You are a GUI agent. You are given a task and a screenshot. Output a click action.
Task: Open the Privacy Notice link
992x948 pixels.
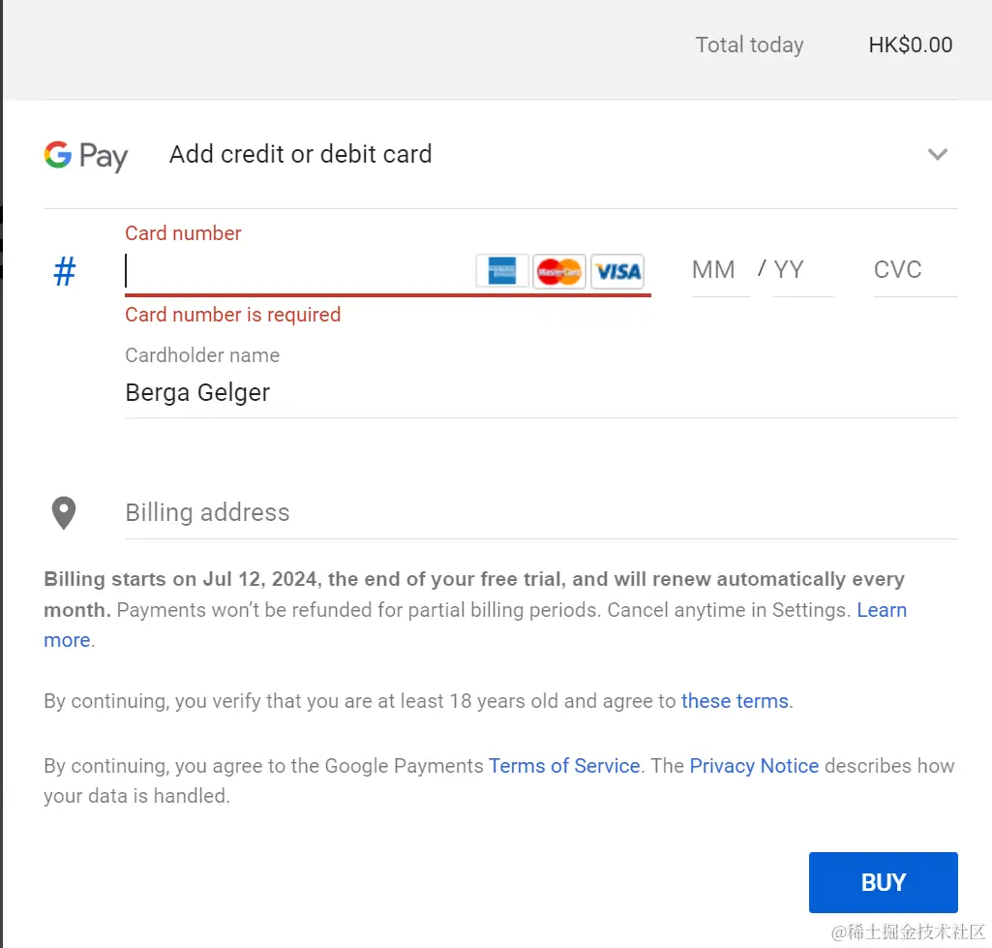[x=754, y=766]
